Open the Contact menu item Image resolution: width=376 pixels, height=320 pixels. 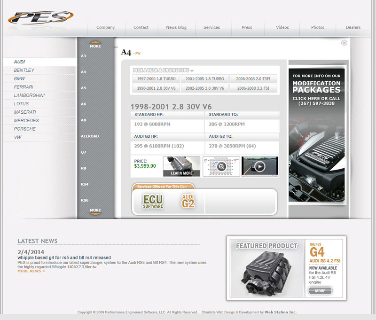pyautogui.click(x=141, y=27)
